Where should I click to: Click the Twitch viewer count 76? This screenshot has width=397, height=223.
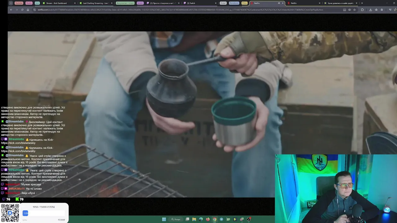(x=6, y=199)
